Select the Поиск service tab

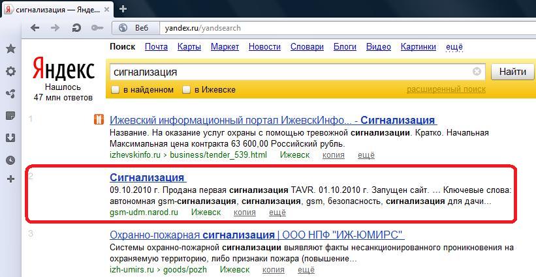122,47
